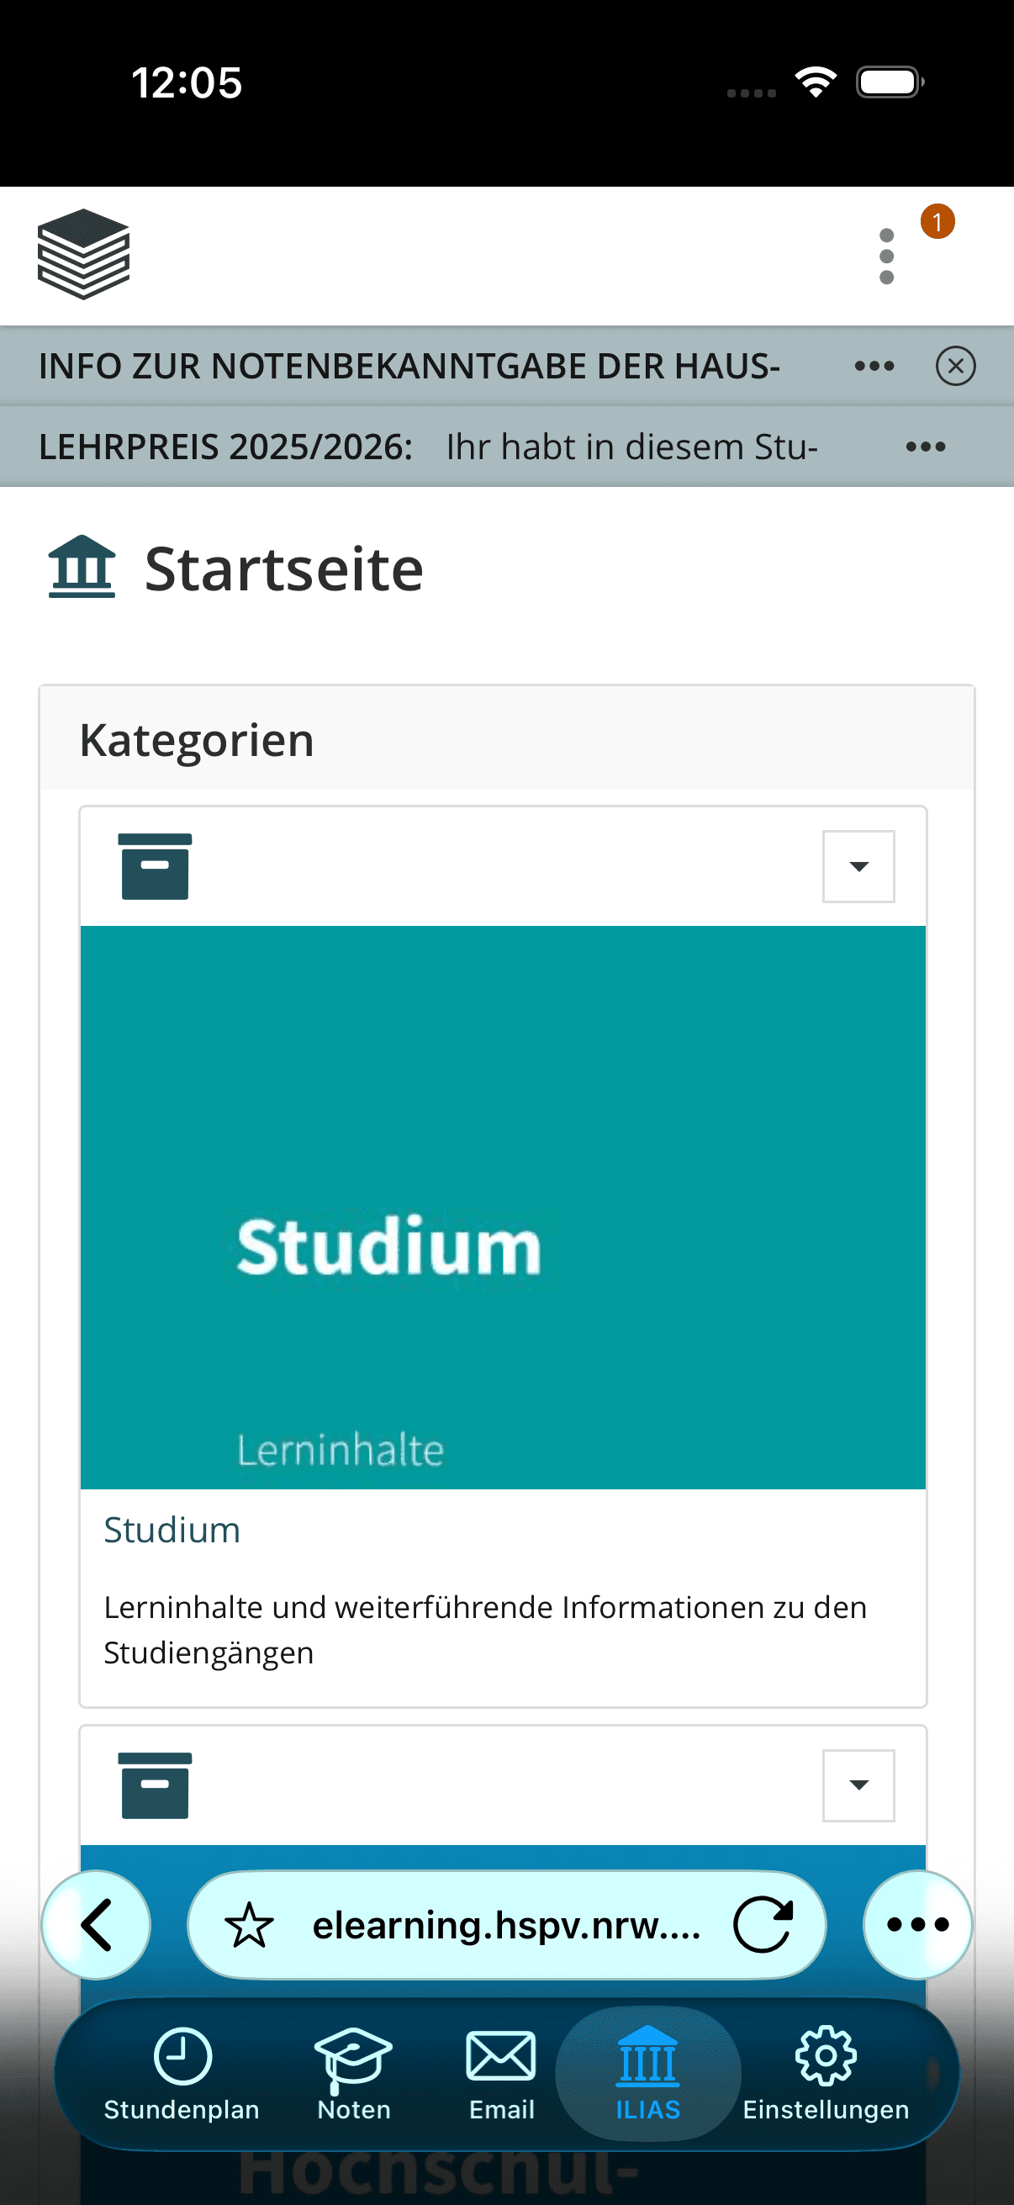The height and width of the screenshot is (2205, 1014).
Task: Open the browser more options button
Action: coord(917,1924)
